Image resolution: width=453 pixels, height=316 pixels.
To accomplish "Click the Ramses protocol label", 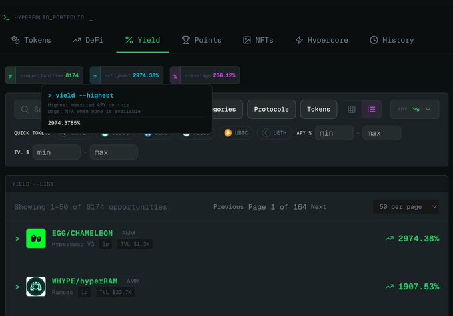I will (63, 292).
